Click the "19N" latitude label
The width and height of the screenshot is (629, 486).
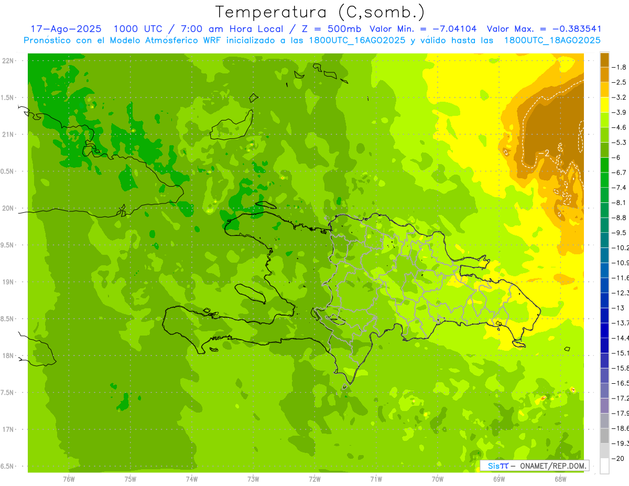point(9,282)
